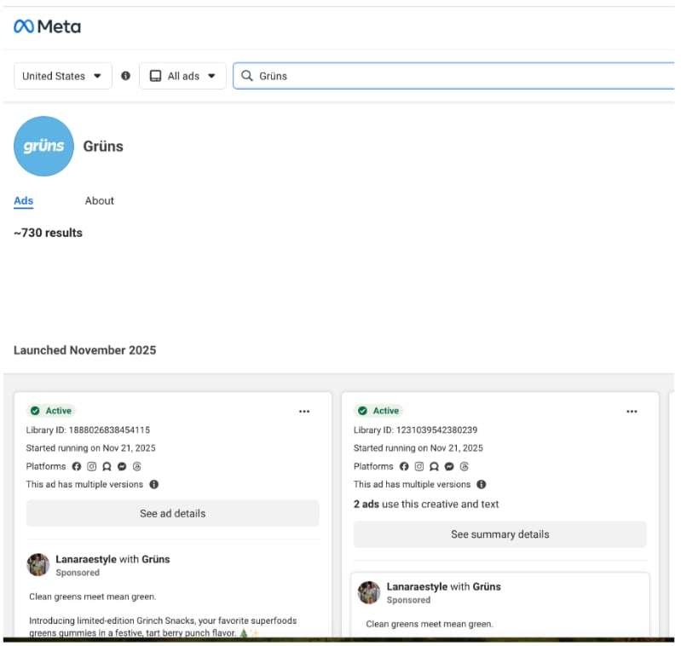Click Threads platform icon on ad 1888026838454115
681x646 pixels.
pyautogui.click(x=137, y=466)
